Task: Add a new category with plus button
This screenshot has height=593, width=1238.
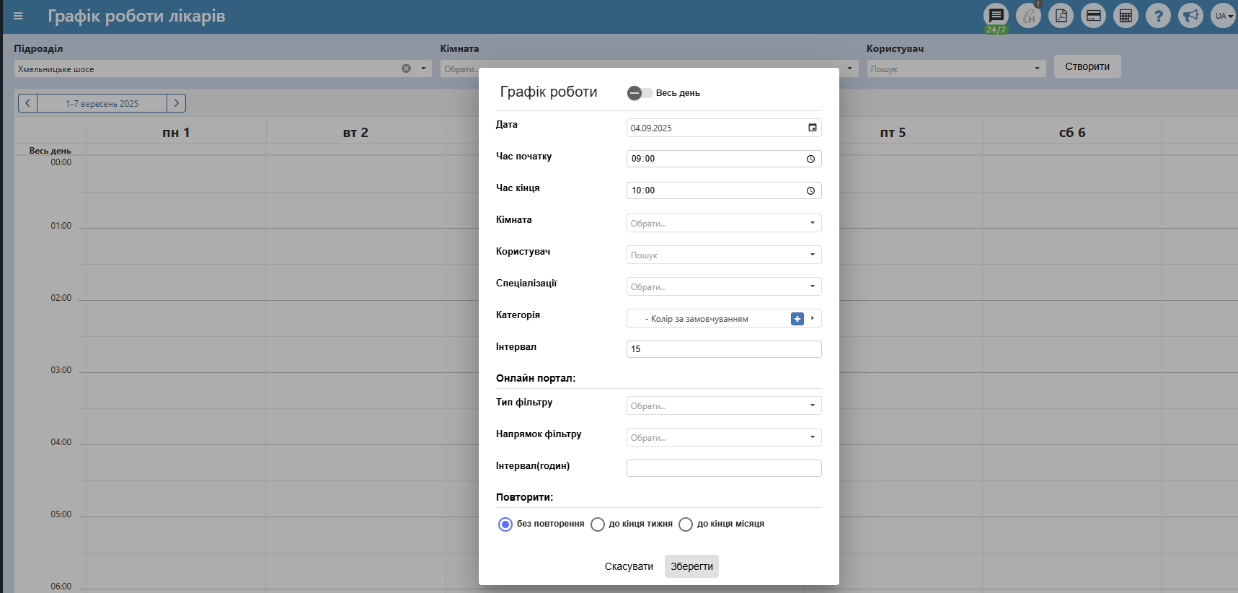Action: (x=797, y=319)
